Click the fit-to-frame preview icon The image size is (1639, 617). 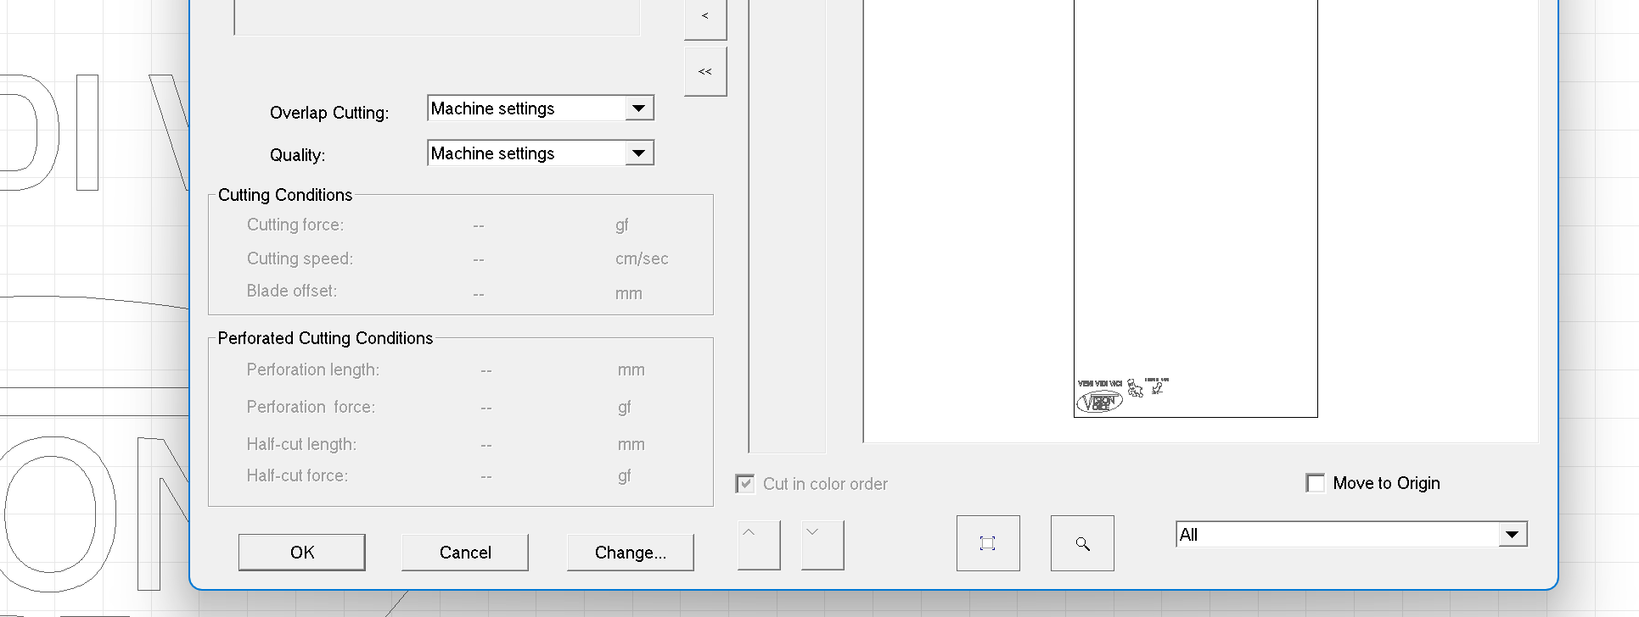pyautogui.click(x=988, y=543)
